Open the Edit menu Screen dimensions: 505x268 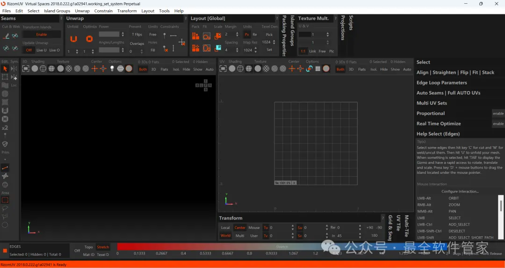[19, 11]
